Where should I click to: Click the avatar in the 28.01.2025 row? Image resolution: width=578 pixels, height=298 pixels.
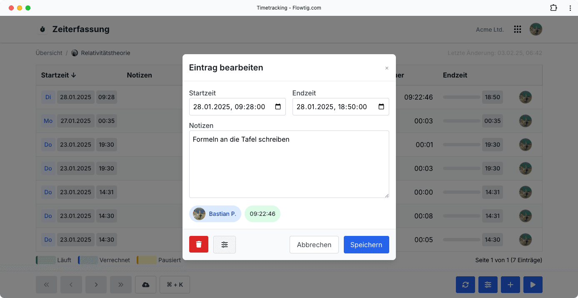coord(525,97)
